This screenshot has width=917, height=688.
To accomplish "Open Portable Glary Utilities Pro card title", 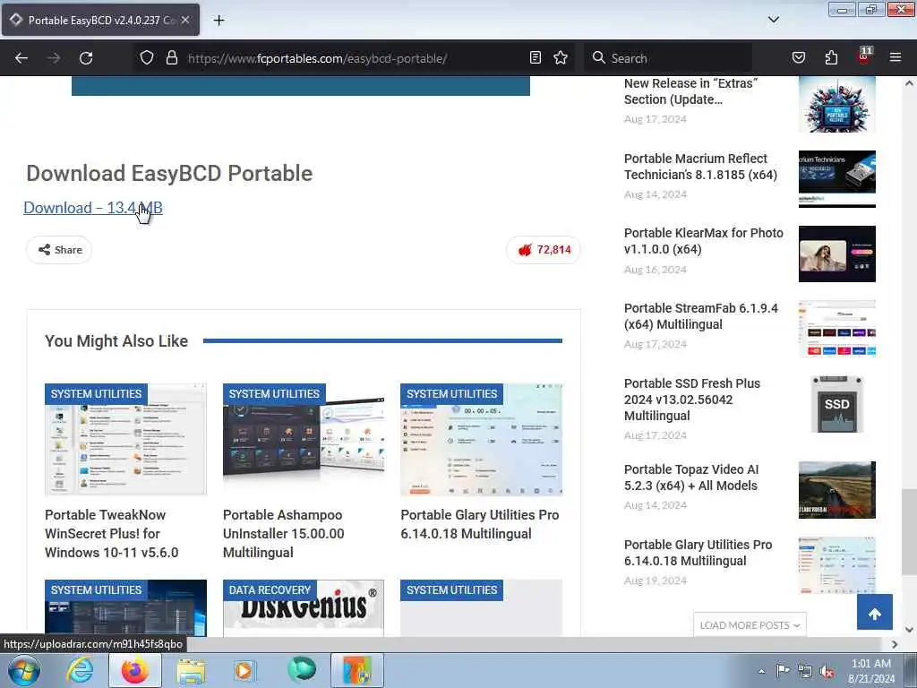I will point(480,524).
